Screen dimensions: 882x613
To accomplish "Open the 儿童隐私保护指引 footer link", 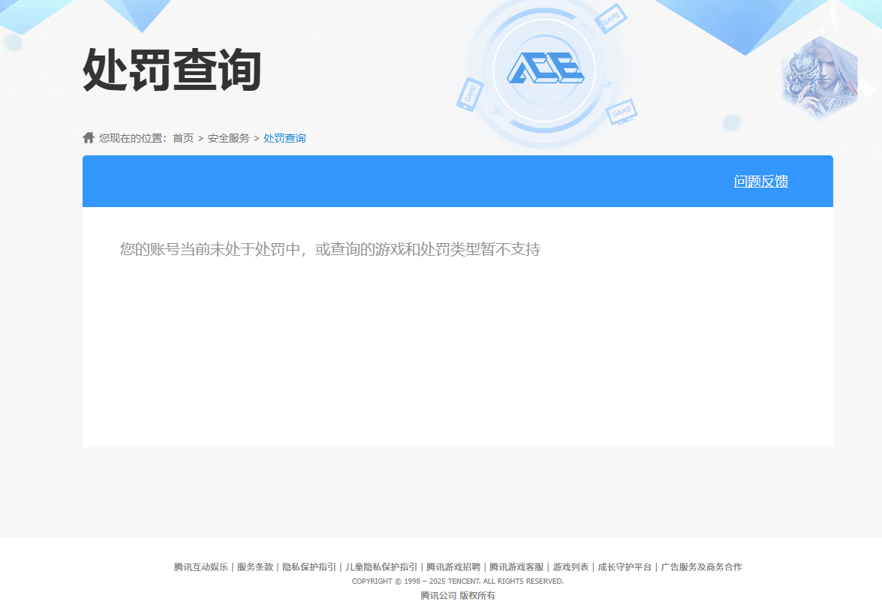I will [381, 567].
